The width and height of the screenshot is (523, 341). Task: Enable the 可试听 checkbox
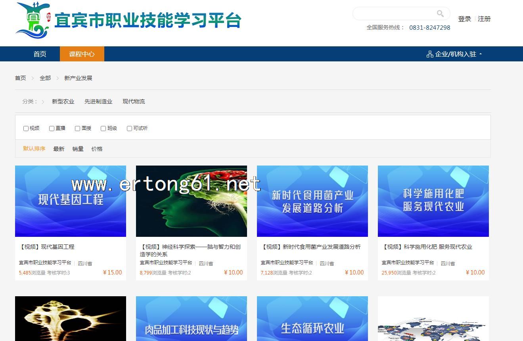tap(129, 128)
